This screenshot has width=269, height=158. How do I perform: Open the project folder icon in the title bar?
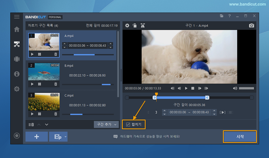[221, 16]
